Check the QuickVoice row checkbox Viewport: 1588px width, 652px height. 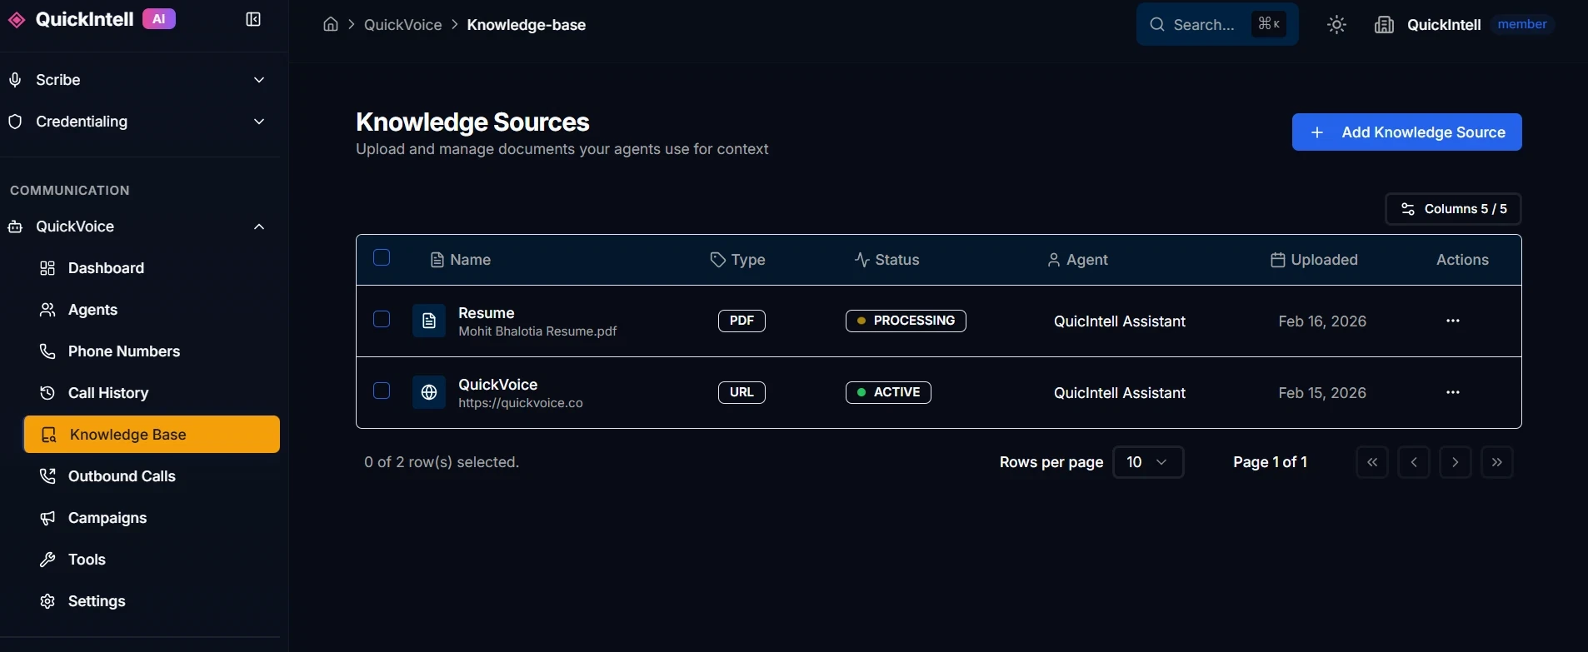point(382,391)
